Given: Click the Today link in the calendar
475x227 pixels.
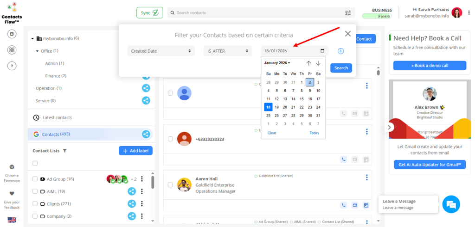Looking at the screenshot, I should [x=314, y=133].
